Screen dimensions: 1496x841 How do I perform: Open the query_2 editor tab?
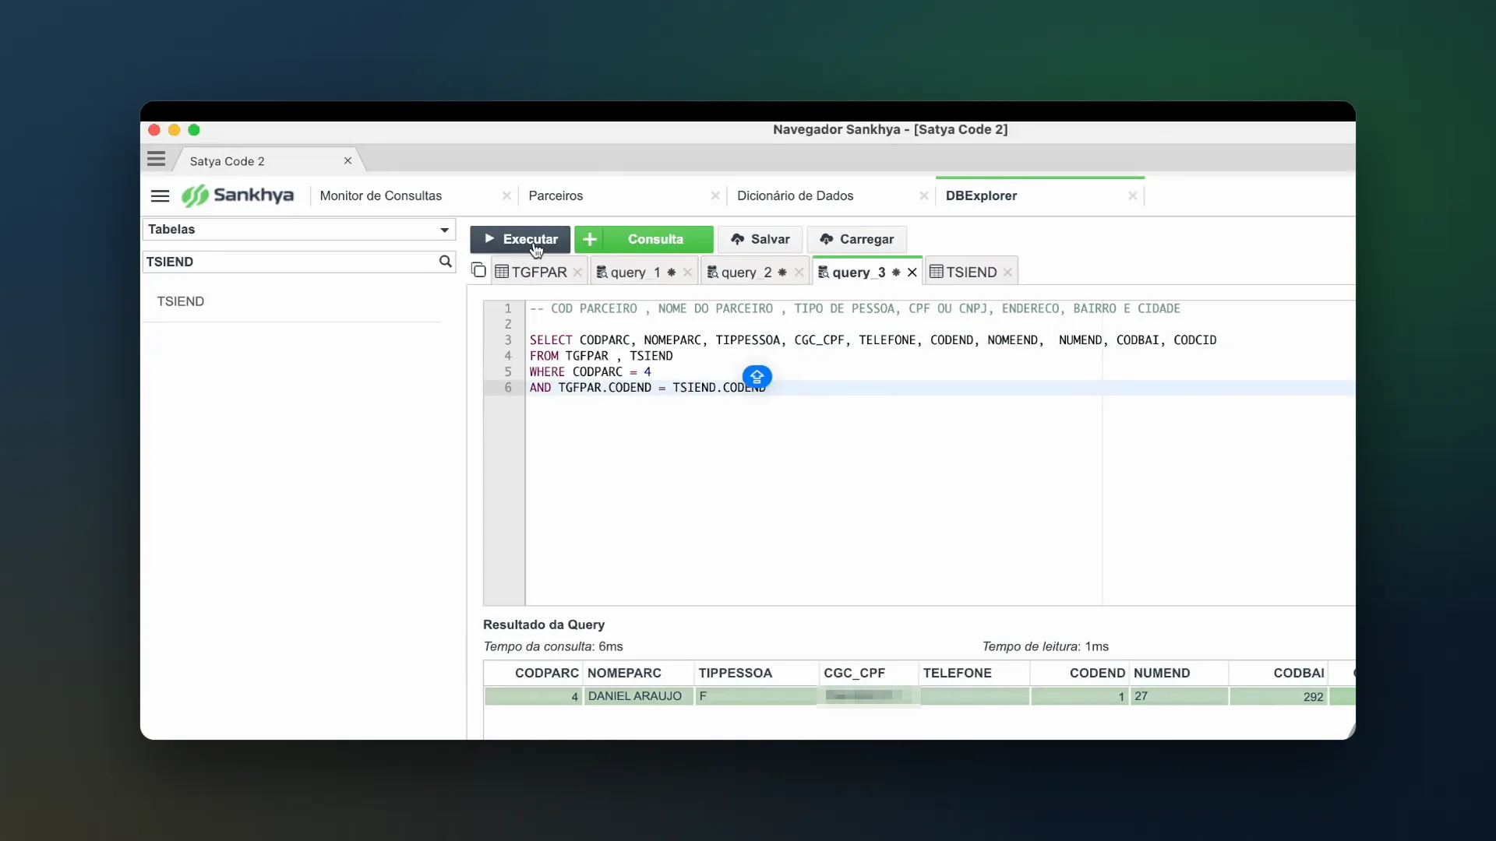[746, 272]
